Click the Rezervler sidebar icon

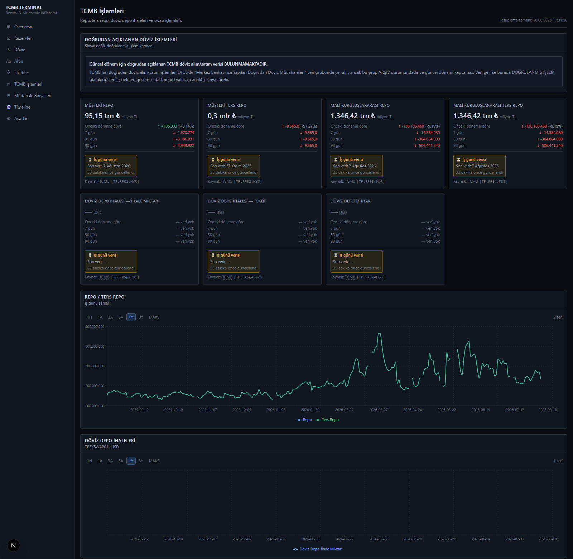point(9,38)
